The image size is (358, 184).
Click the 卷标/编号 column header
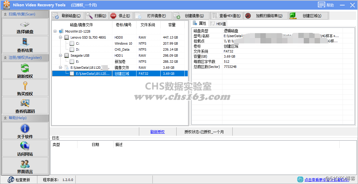tap(124, 25)
